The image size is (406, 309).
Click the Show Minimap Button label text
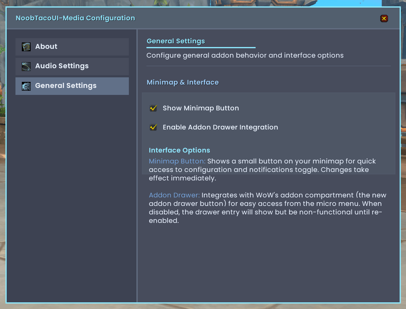point(201,108)
